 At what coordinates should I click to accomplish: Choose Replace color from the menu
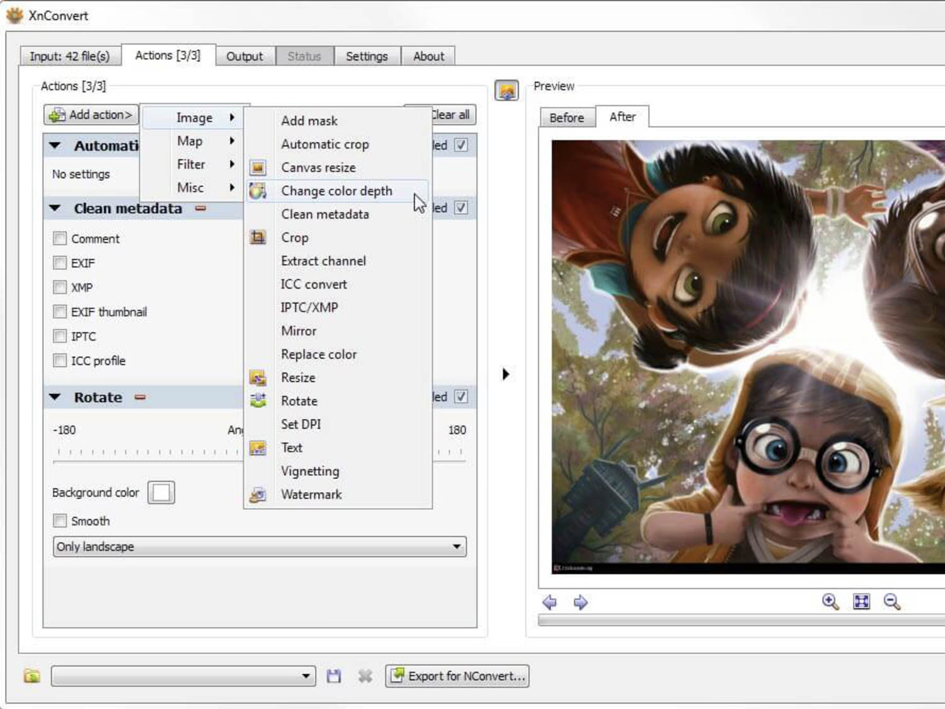338,354
